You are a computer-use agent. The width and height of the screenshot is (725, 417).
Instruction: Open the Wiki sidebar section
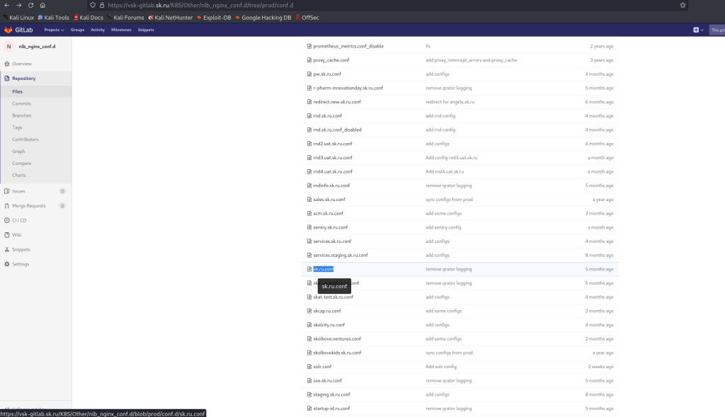pos(16,234)
